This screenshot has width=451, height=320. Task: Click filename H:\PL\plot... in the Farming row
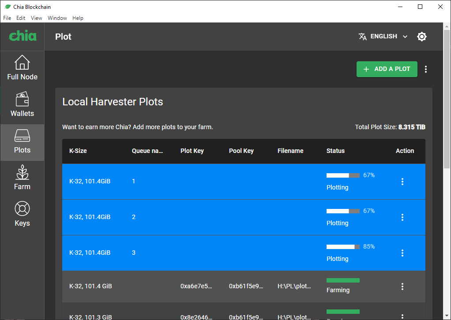294,286
